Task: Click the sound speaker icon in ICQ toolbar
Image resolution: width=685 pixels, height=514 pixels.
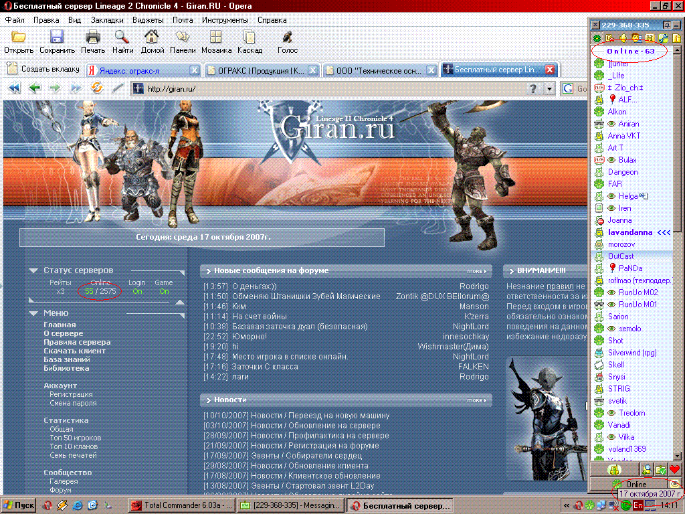Action: pyautogui.click(x=623, y=38)
